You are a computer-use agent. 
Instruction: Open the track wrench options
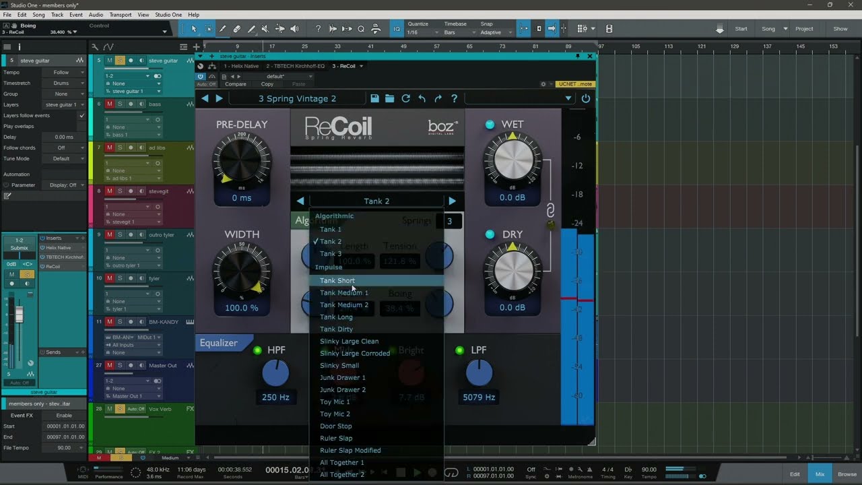coord(95,46)
